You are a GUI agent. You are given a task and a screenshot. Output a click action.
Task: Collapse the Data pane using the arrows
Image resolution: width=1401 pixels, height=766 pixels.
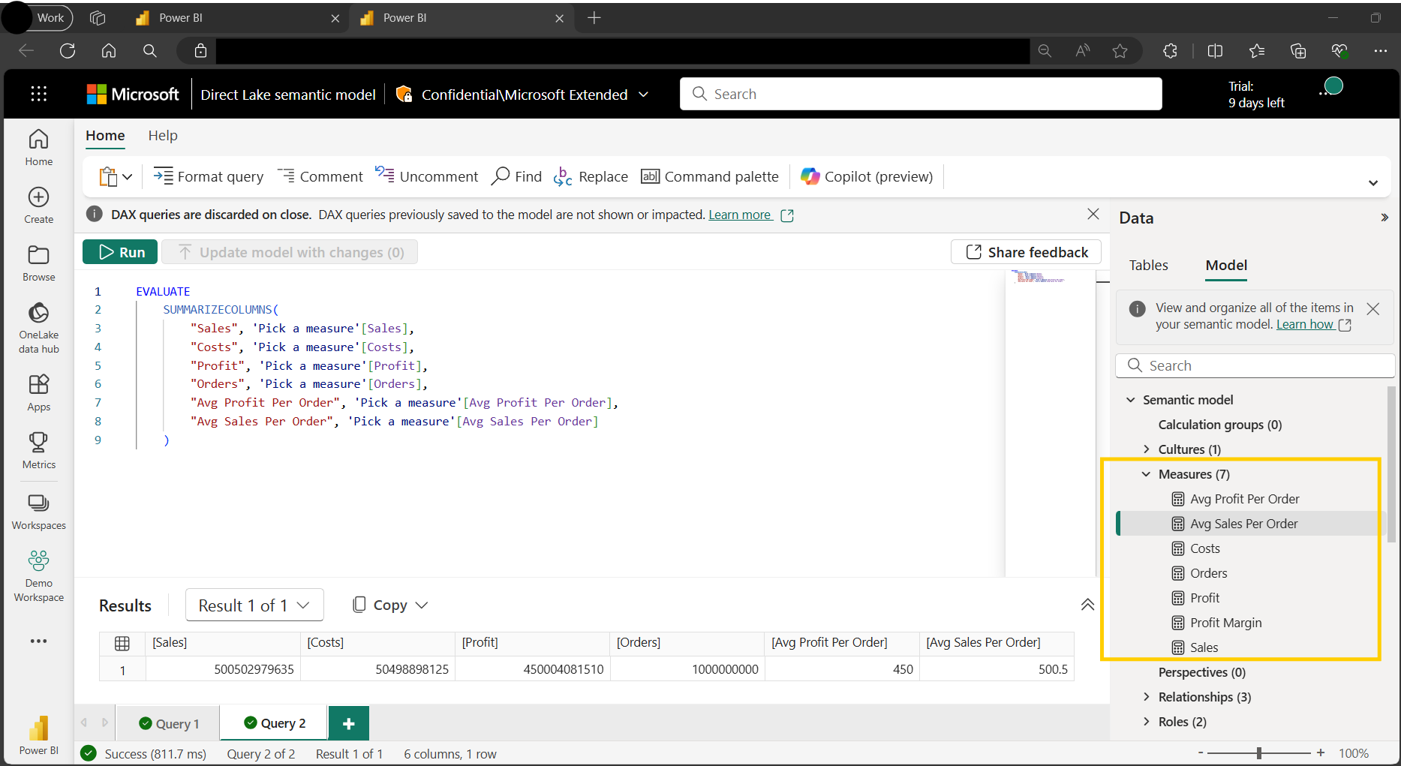1384,218
